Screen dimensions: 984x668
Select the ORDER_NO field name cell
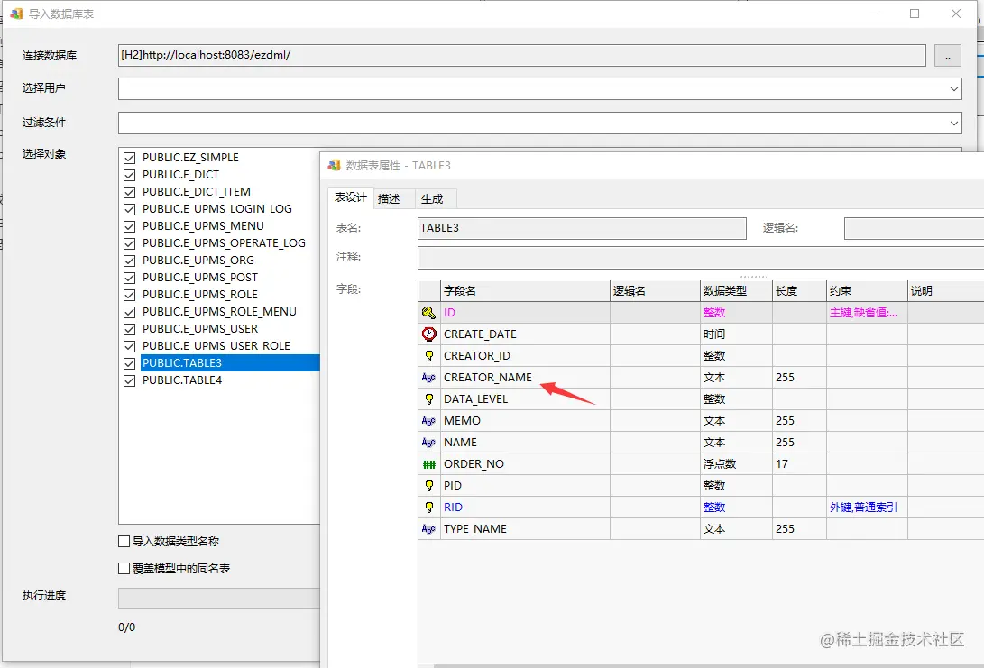tap(525, 464)
